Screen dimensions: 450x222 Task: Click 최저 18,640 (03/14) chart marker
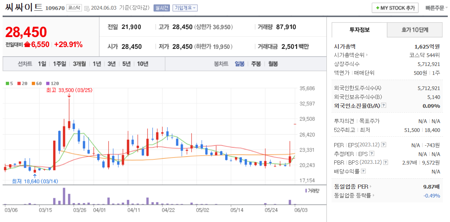pyautogui.click(x=35, y=181)
